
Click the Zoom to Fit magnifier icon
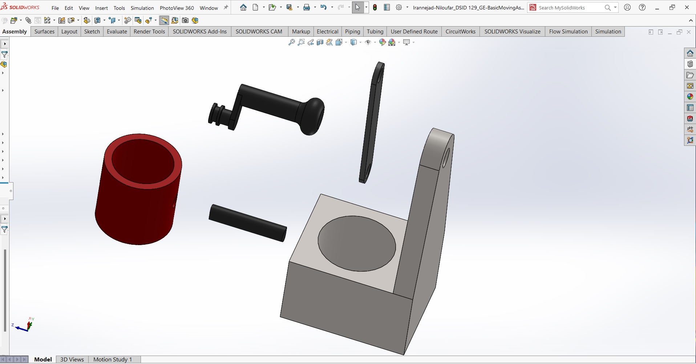[291, 43]
